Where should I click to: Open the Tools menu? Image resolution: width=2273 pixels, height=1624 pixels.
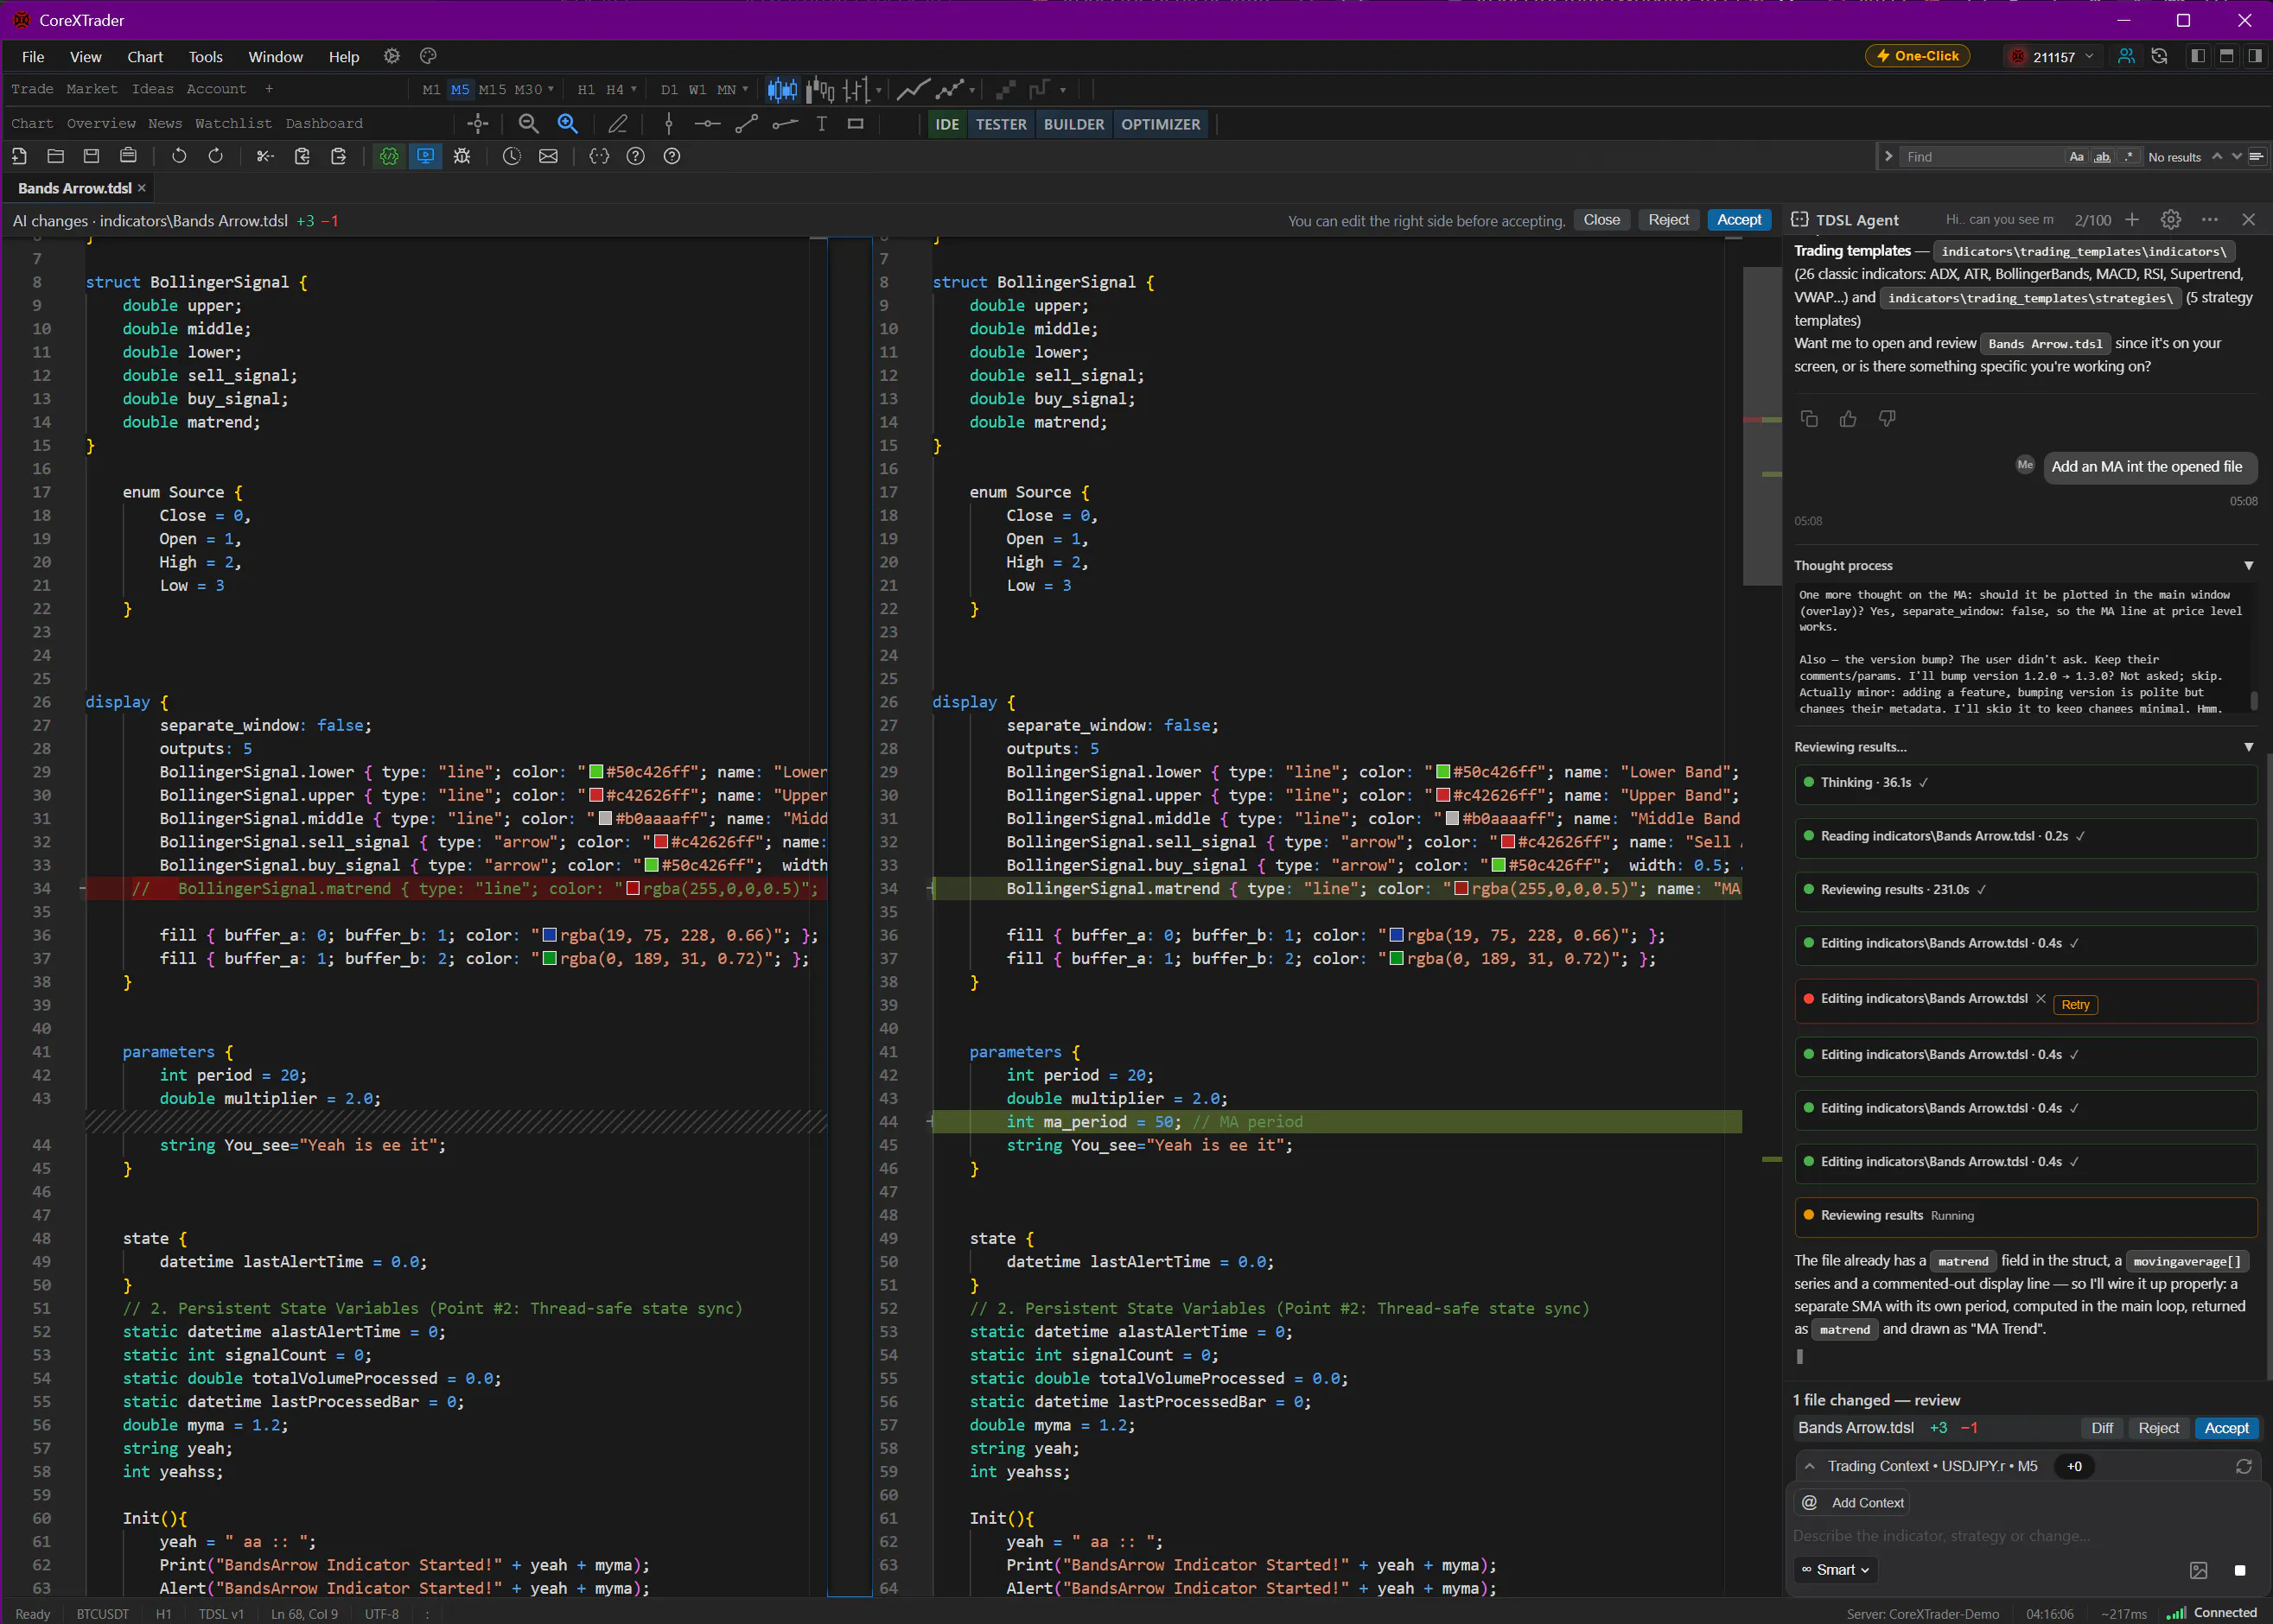(205, 57)
